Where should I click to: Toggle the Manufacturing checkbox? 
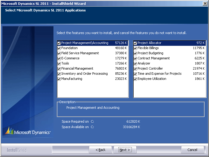click(59, 79)
